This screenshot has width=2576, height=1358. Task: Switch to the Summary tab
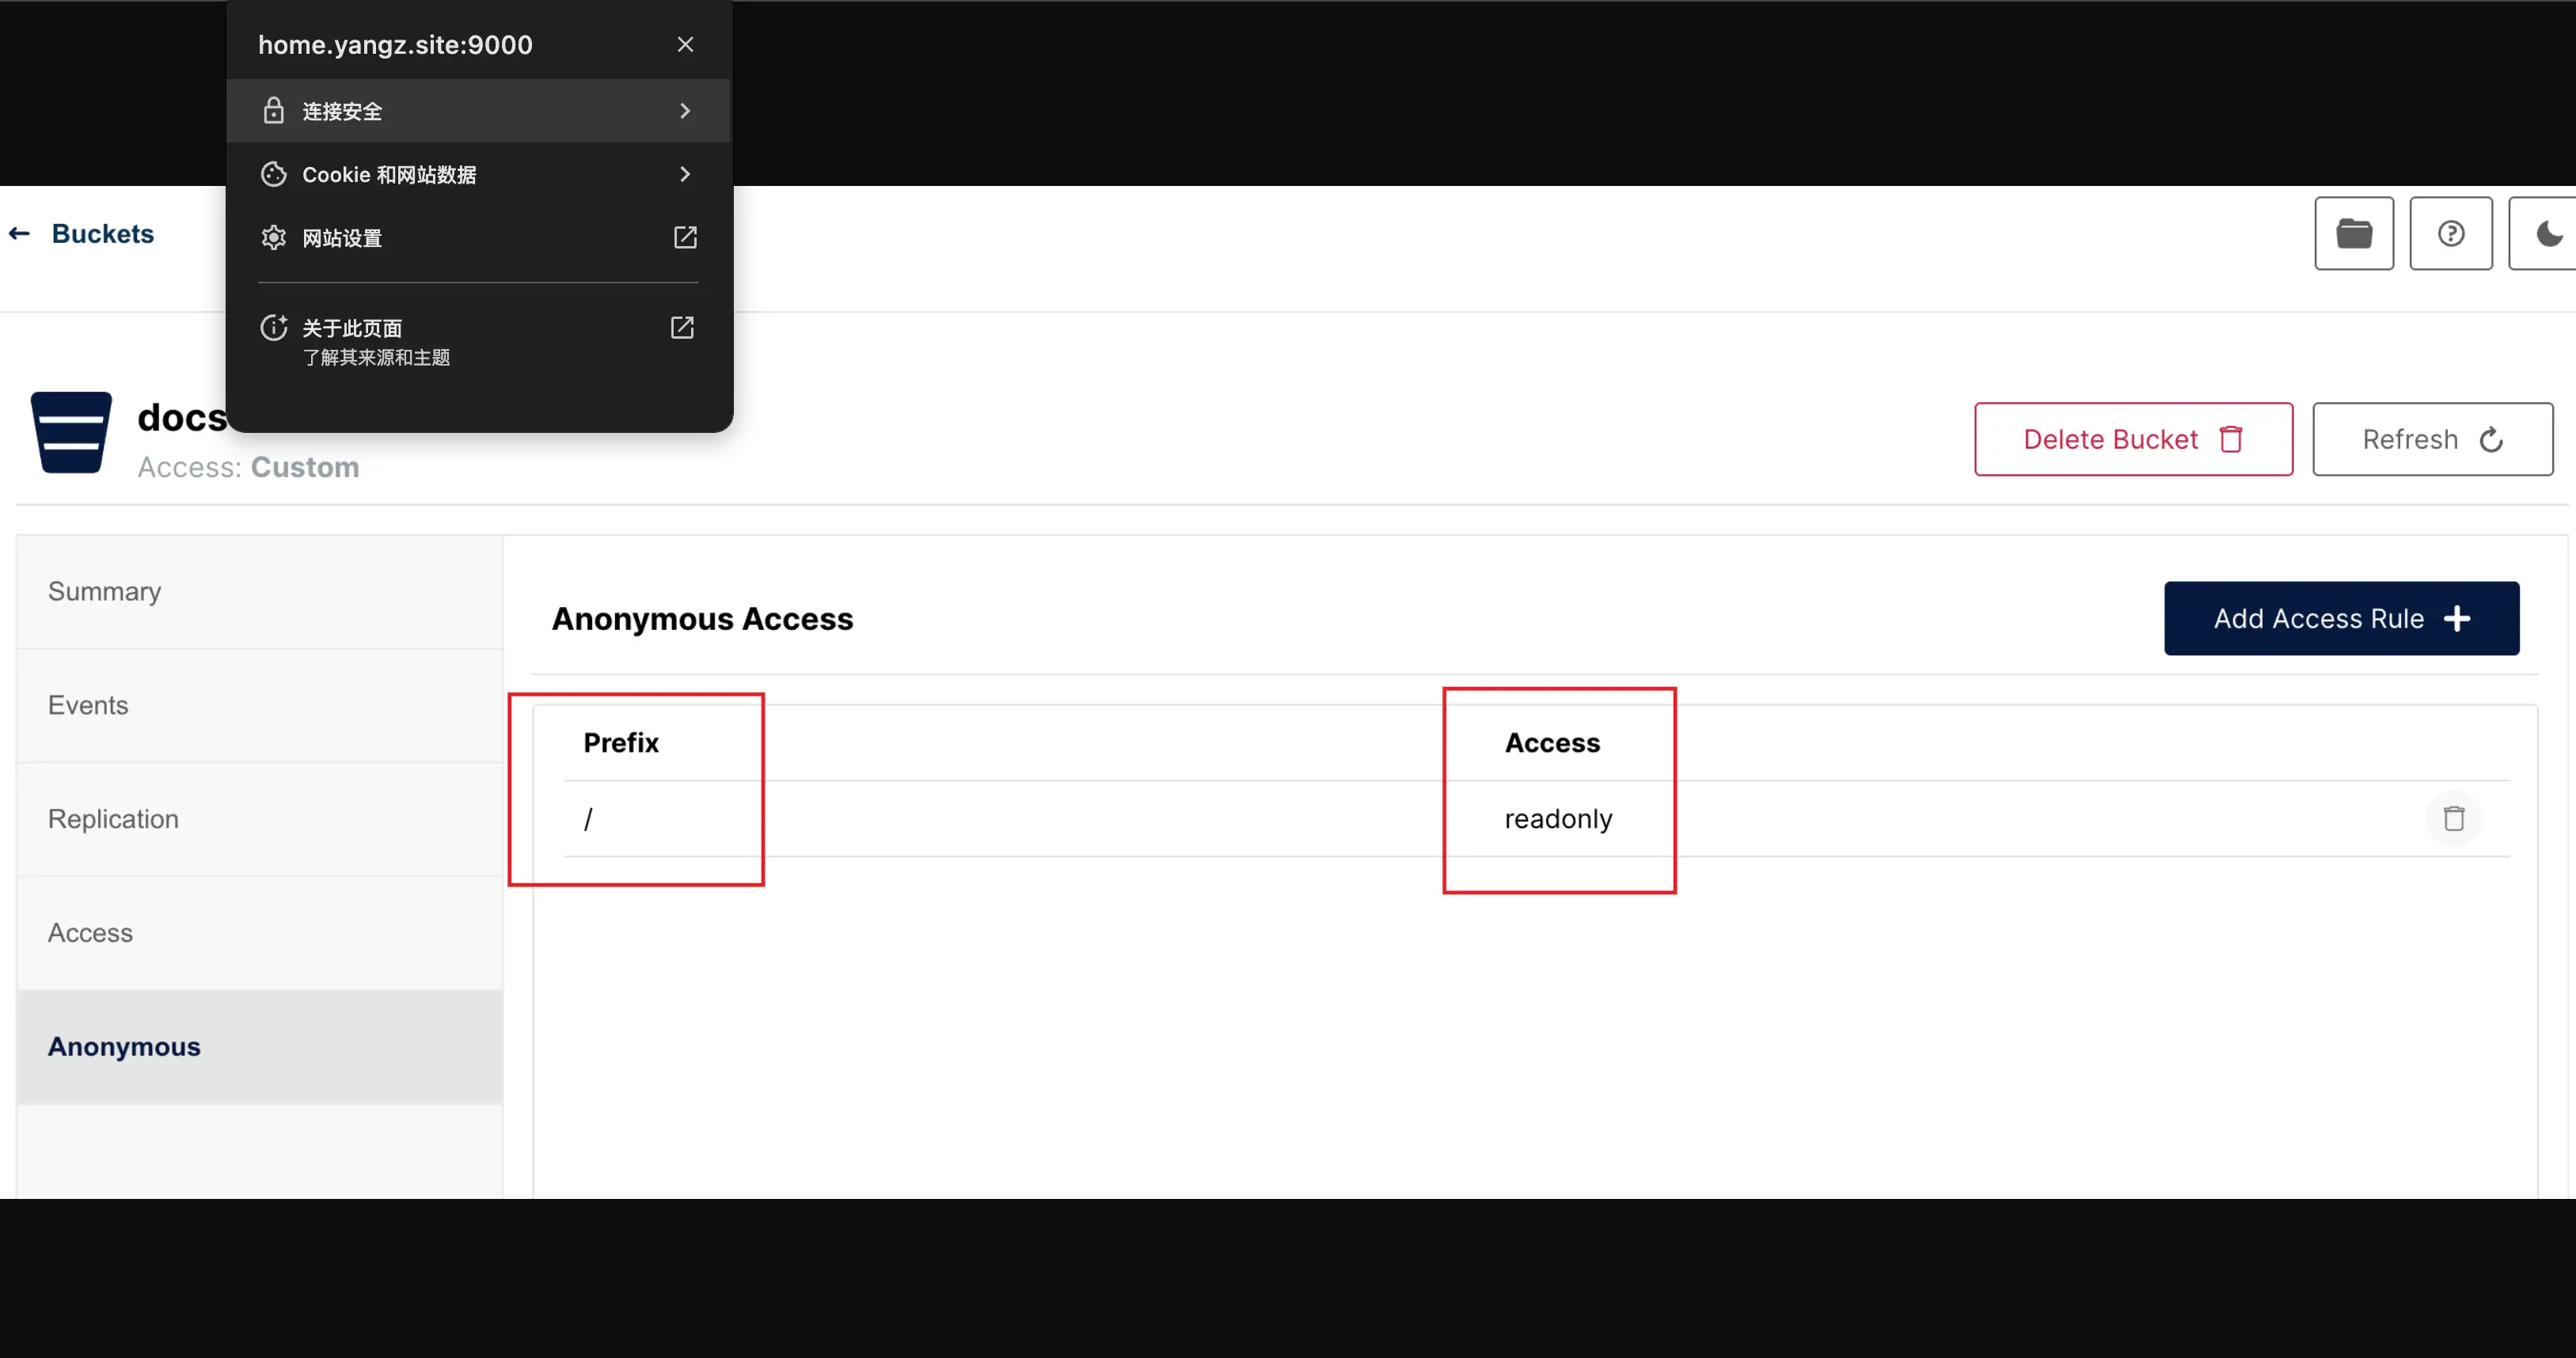pyautogui.click(x=104, y=592)
